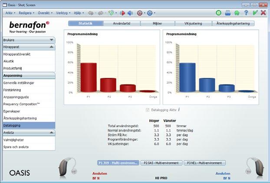Open the Hjälp menu
Viewport: 270px width, 183px height.
coord(79,13)
